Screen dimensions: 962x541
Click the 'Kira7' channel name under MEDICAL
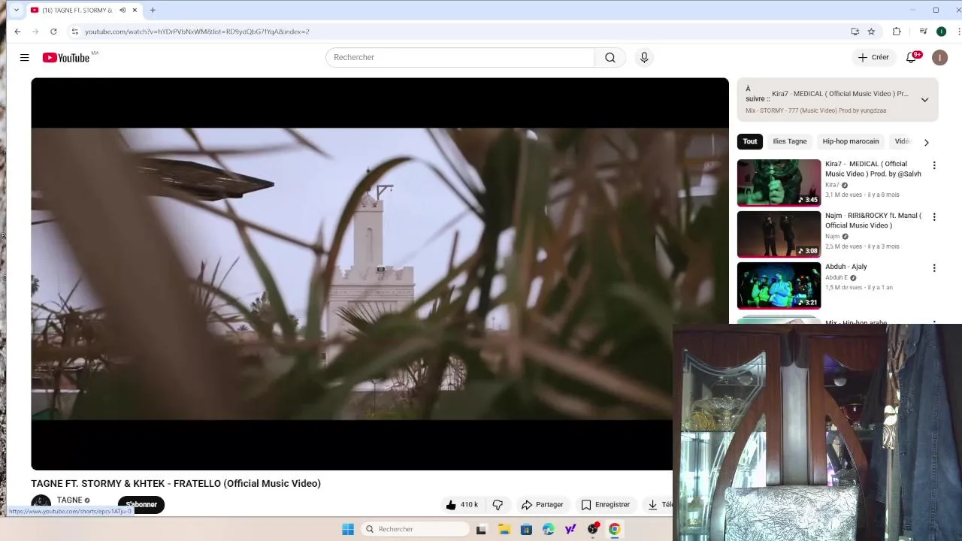[832, 185]
